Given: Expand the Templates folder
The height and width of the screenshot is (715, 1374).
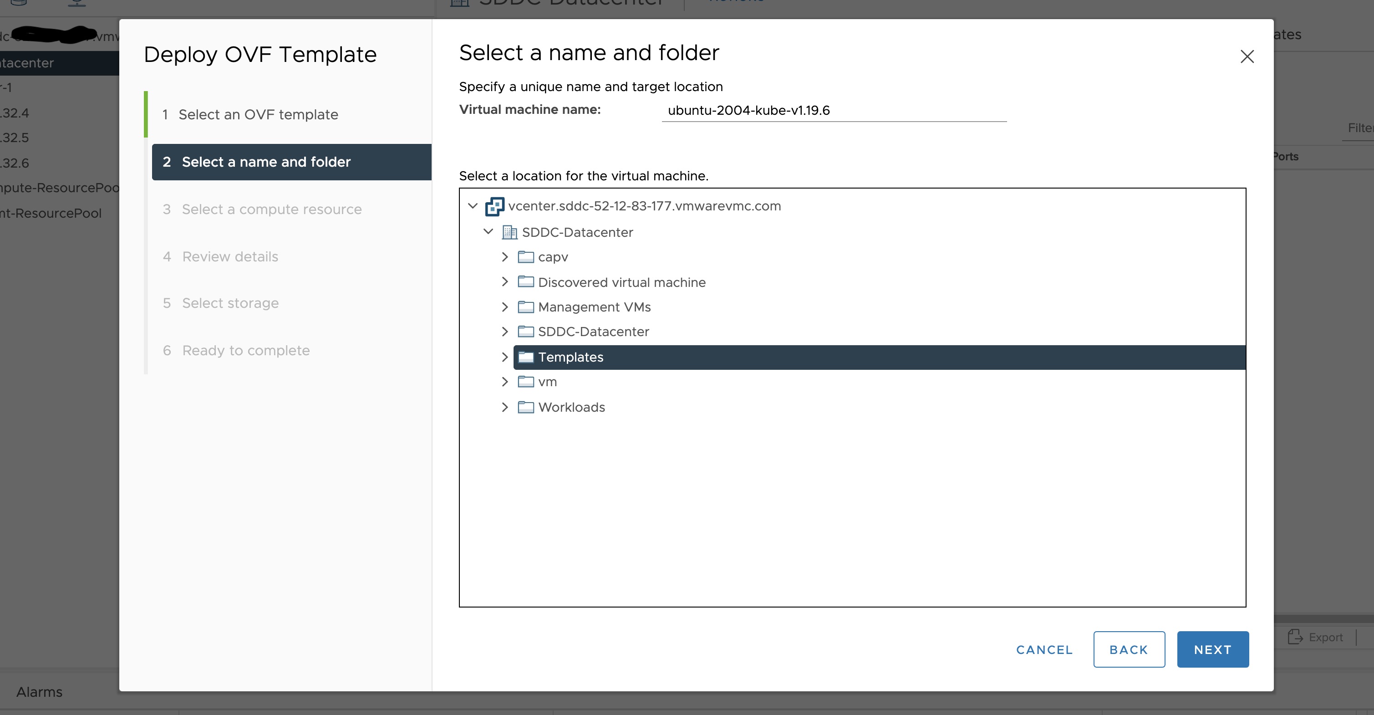Looking at the screenshot, I should click(504, 357).
